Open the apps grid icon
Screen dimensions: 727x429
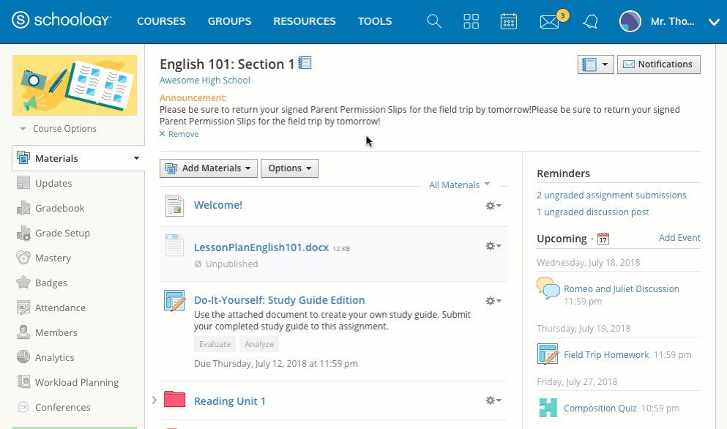pos(471,21)
